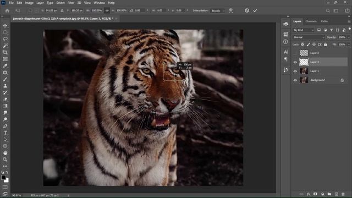Select the Smudge tool
Viewport: 352px width, 198px height.
(5, 113)
